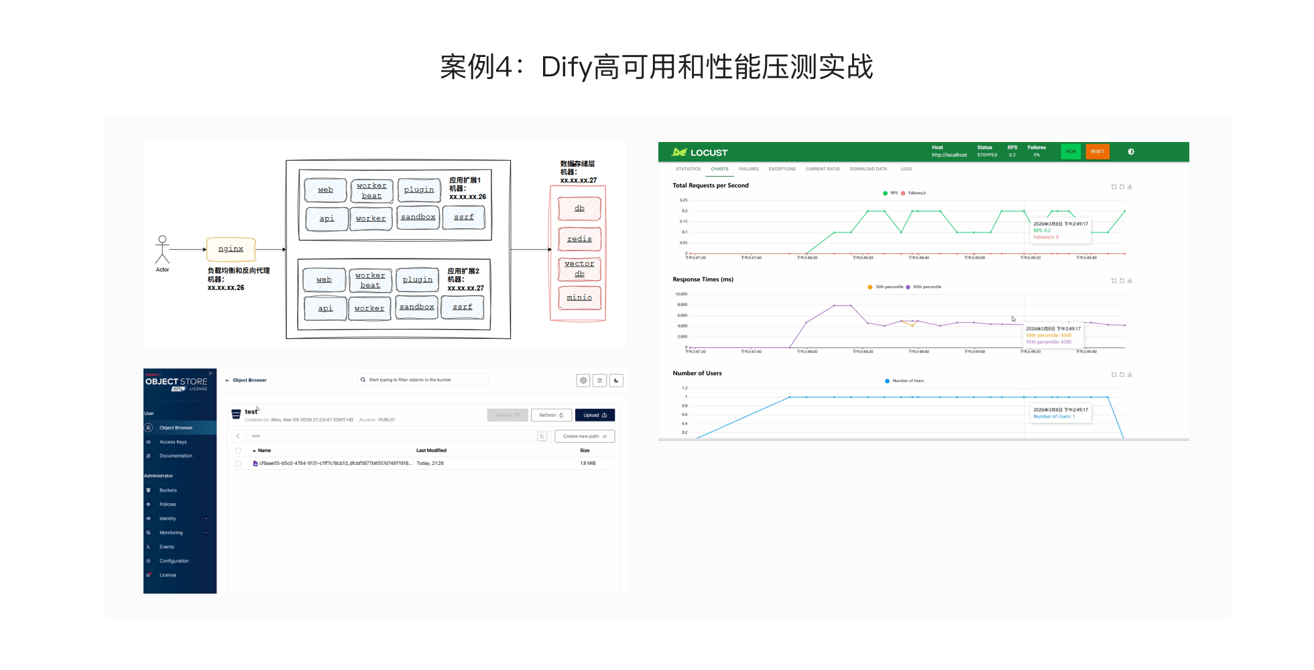Toggle MinIO dark mode moon icon
This screenshot has width=1314, height=670.
tap(616, 381)
